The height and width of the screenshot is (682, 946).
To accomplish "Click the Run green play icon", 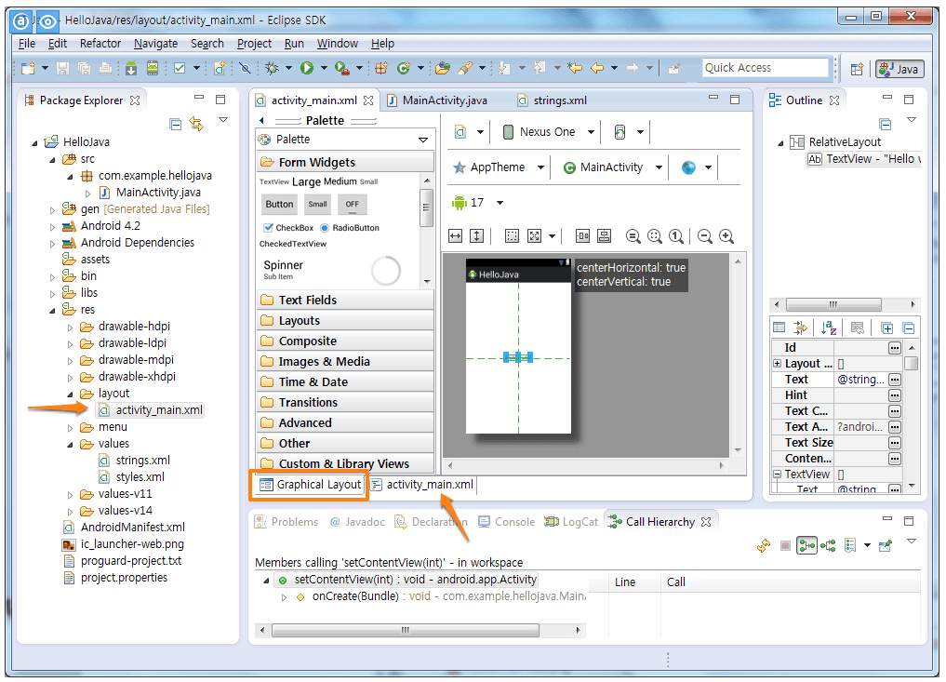I will 307,68.
